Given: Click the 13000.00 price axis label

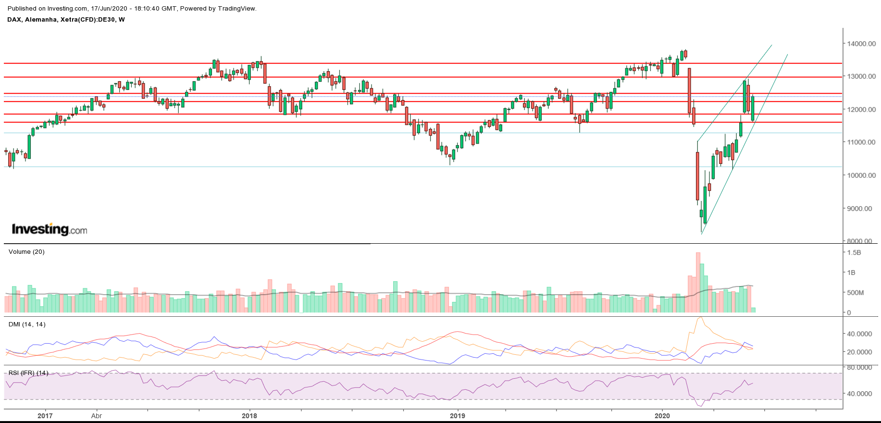Looking at the screenshot, I should (861, 76).
